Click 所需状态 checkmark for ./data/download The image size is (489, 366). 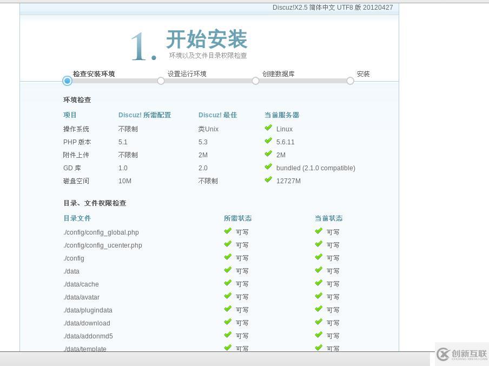pyautogui.click(x=228, y=322)
